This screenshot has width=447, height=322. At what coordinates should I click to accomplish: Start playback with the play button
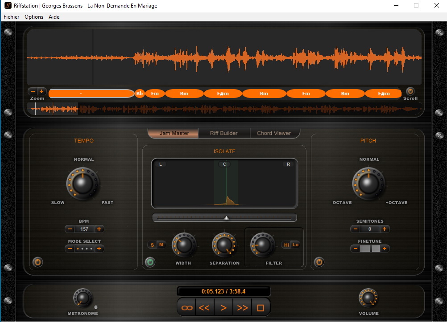click(223, 308)
